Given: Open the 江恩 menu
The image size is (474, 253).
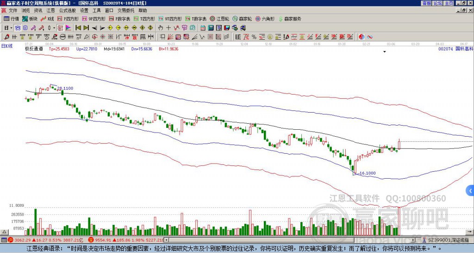Looking at the screenshot, I should tap(51, 11).
